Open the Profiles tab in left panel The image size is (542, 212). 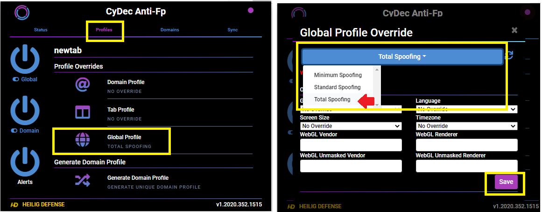point(104,30)
